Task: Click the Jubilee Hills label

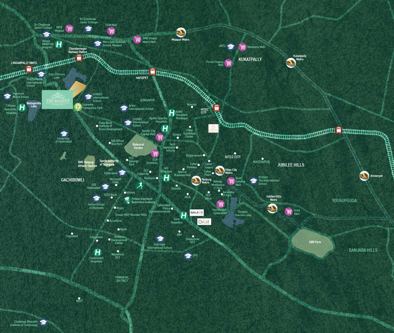Action: click(x=291, y=165)
